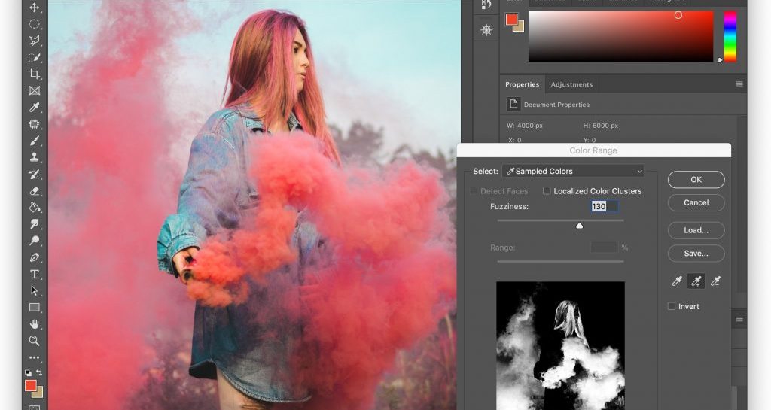Image resolution: width=771 pixels, height=410 pixels.
Task: Activate the Brush tool
Action: 34,141
